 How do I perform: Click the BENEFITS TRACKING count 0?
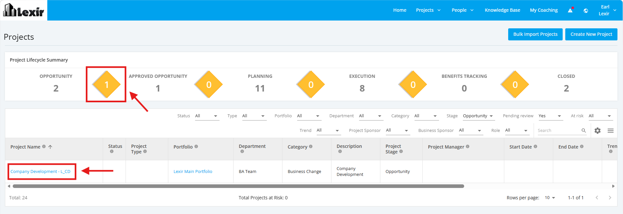pyautogui.click(x=464, y=88)
